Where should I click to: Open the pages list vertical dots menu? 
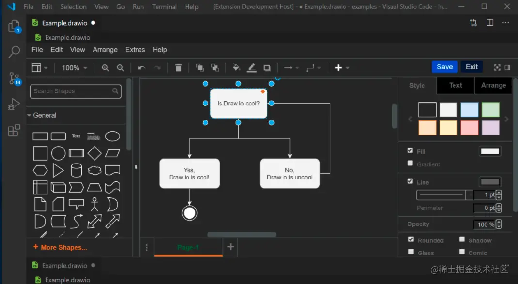pyautogui.click(x=147, y=247)
